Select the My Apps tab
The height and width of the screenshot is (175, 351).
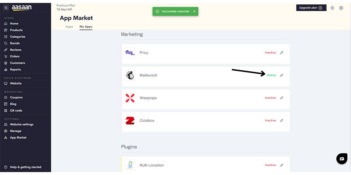[86, 27]
